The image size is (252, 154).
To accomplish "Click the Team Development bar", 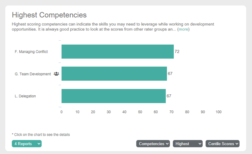I will [114, 74].
